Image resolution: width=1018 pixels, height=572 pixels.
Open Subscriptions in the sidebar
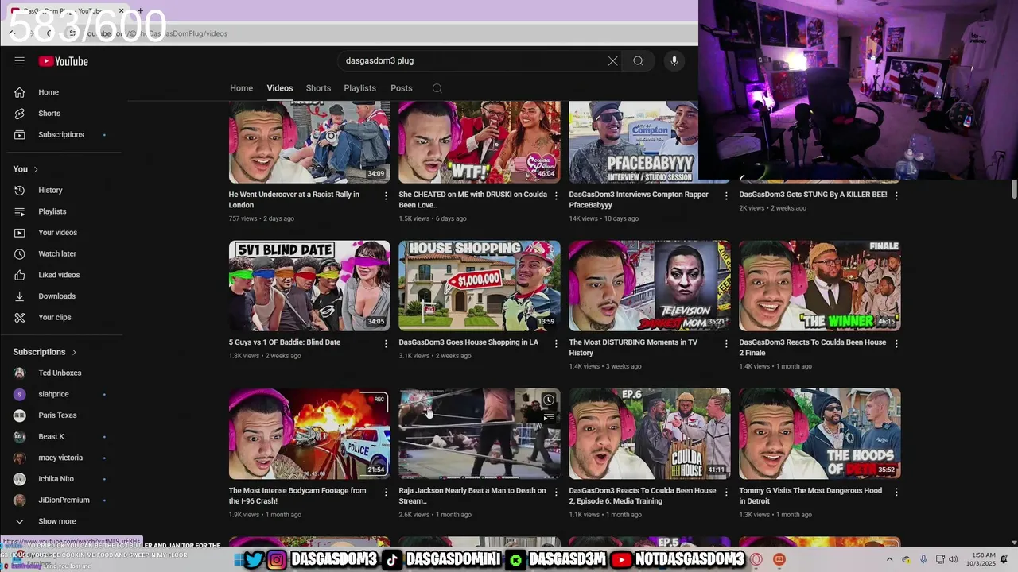[61, 134]
